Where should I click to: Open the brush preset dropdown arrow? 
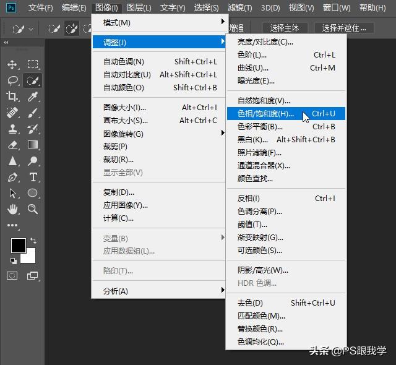click(x=31, y=30)
